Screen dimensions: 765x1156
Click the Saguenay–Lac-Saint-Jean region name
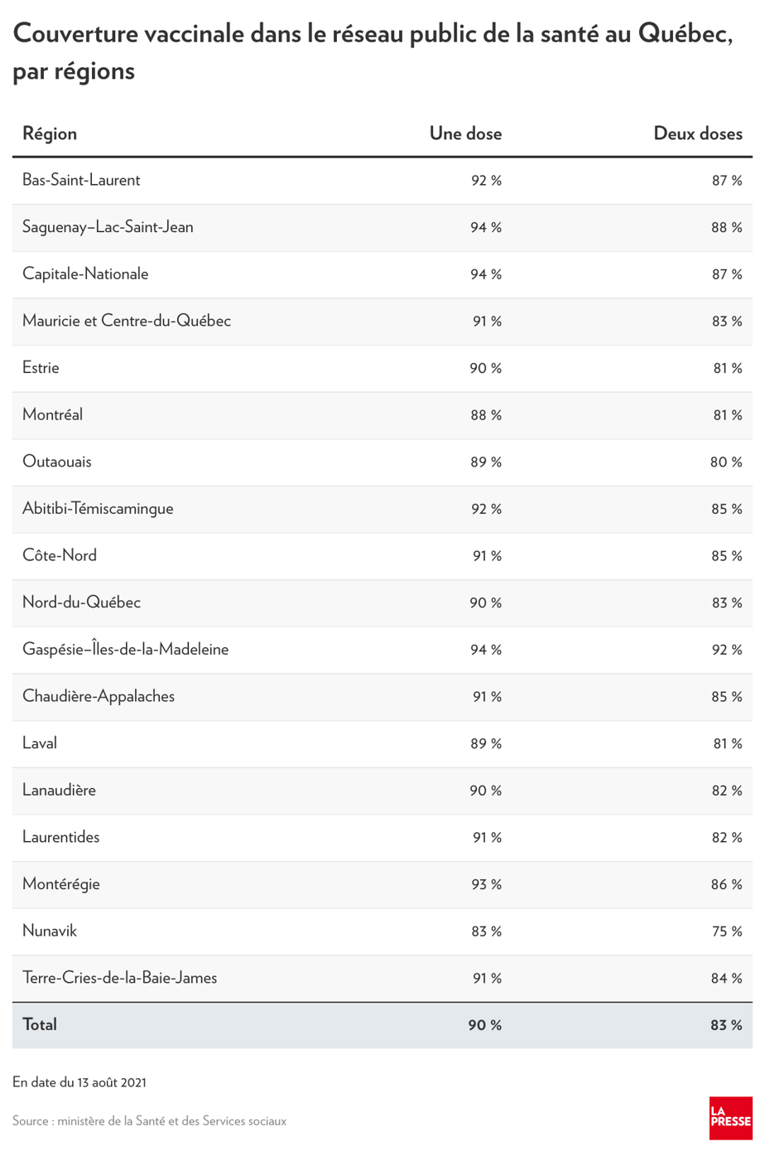[108, 227]
